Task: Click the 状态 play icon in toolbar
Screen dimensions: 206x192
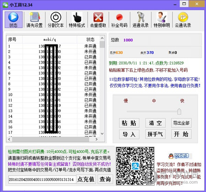Action: (x=13, y=17)
